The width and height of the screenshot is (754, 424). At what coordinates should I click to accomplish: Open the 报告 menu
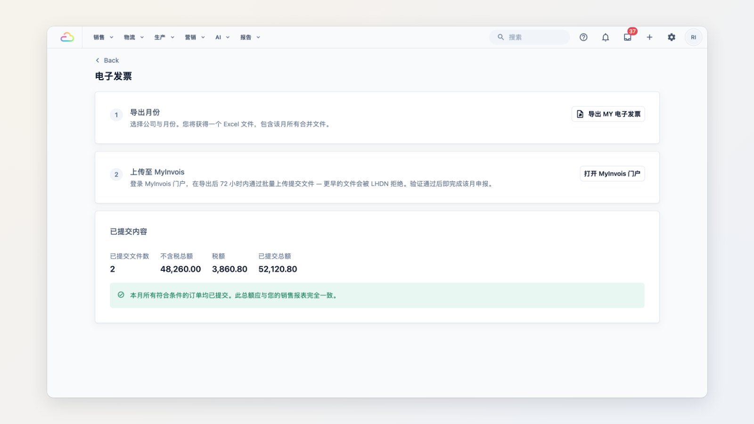click(250, 37)
